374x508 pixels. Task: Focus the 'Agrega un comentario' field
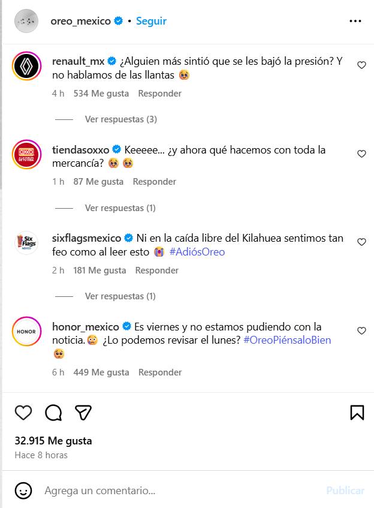180,490
